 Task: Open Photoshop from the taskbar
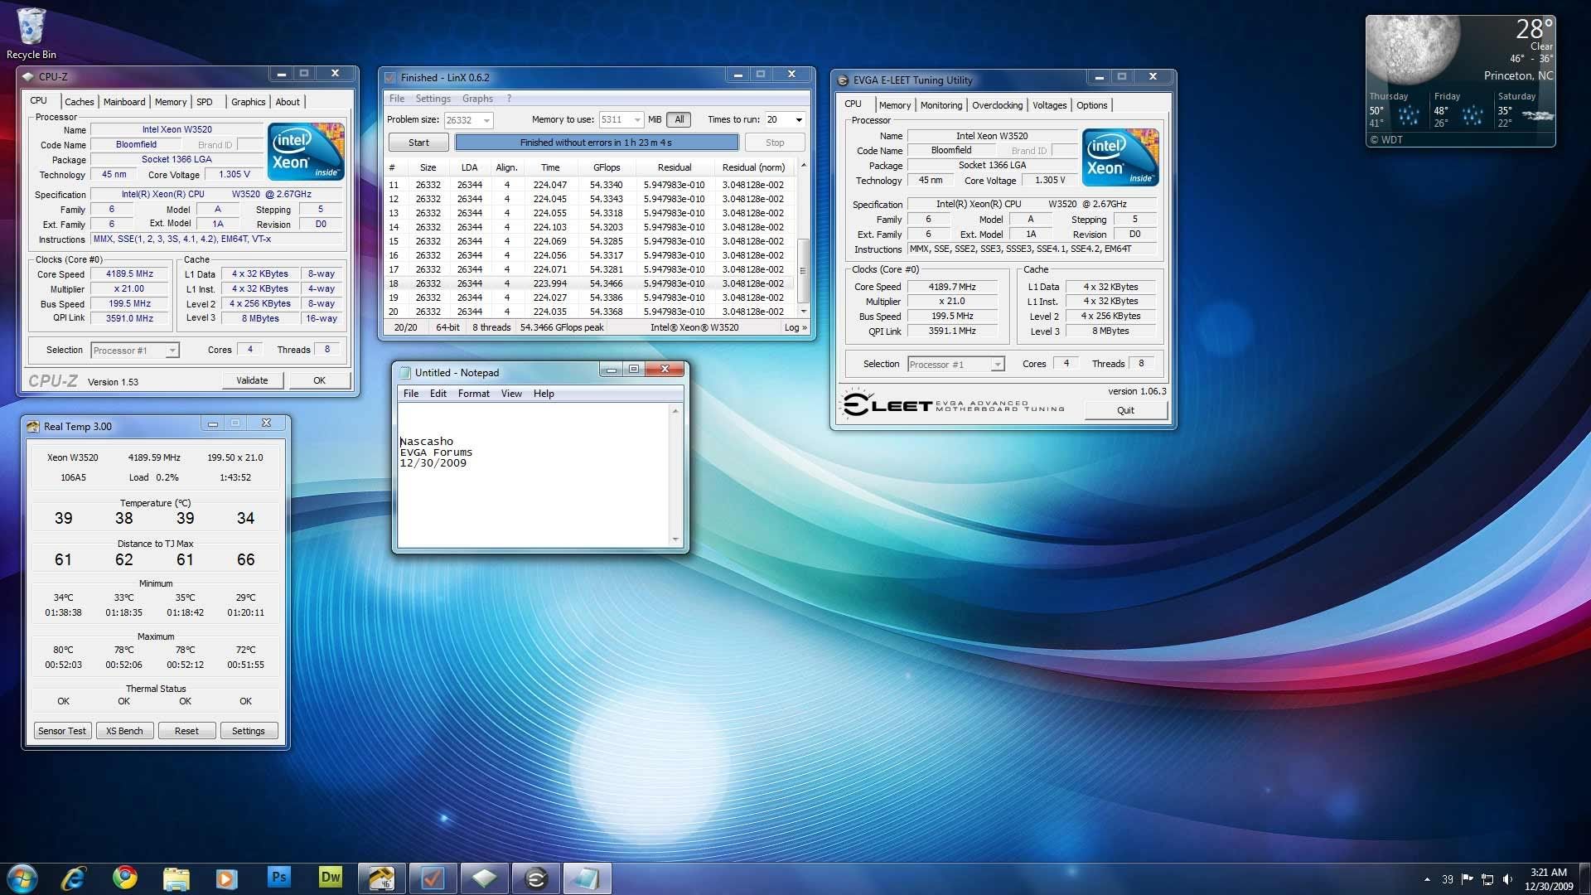coord(279,878)
